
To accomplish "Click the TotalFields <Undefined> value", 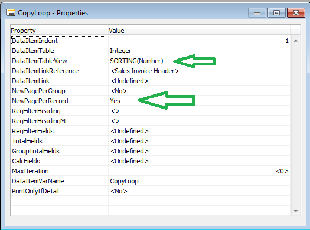I will point(129,141).
